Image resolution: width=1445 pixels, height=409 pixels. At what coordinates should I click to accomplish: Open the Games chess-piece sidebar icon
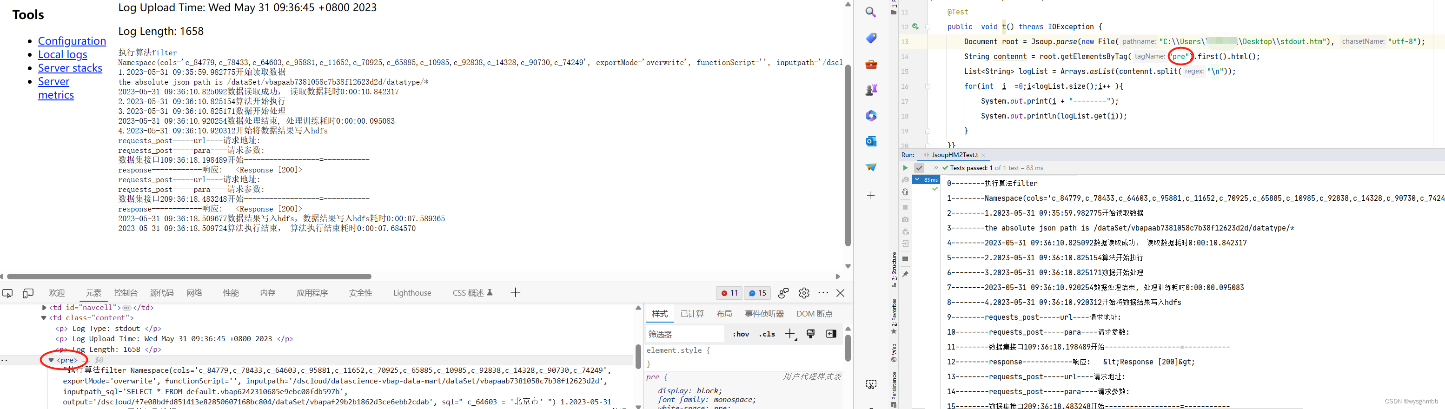pos(871,90)
